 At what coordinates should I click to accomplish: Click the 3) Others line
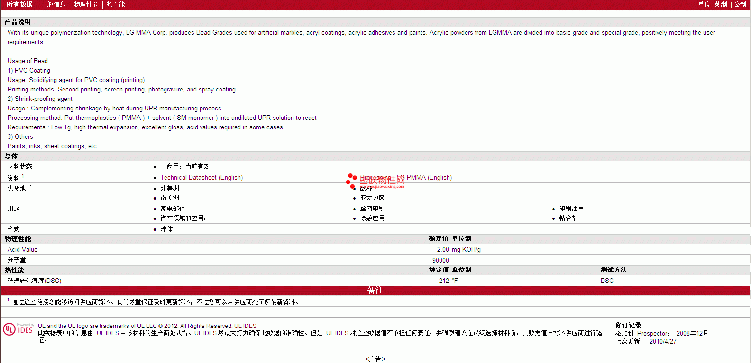tap(20, 137)
